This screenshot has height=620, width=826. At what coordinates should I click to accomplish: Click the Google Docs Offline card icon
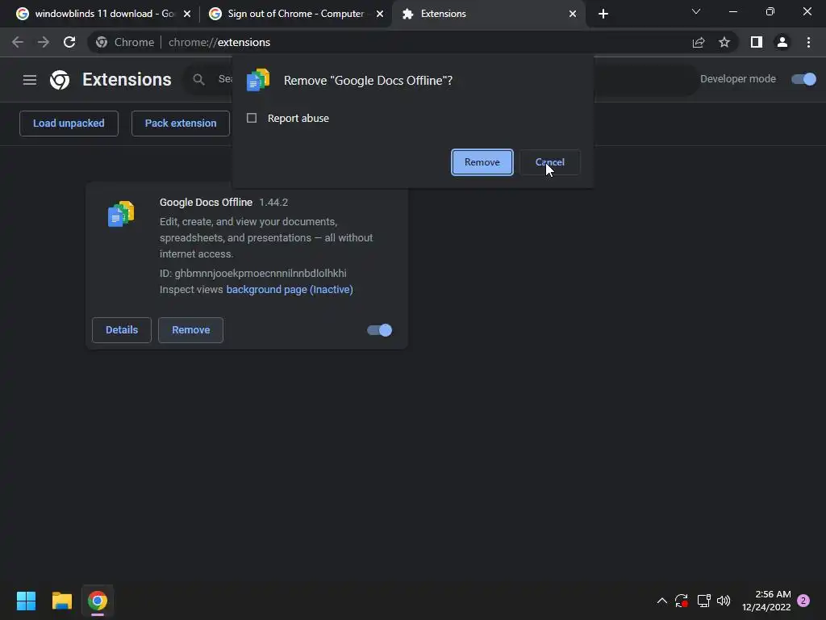[x=121, y=213]
